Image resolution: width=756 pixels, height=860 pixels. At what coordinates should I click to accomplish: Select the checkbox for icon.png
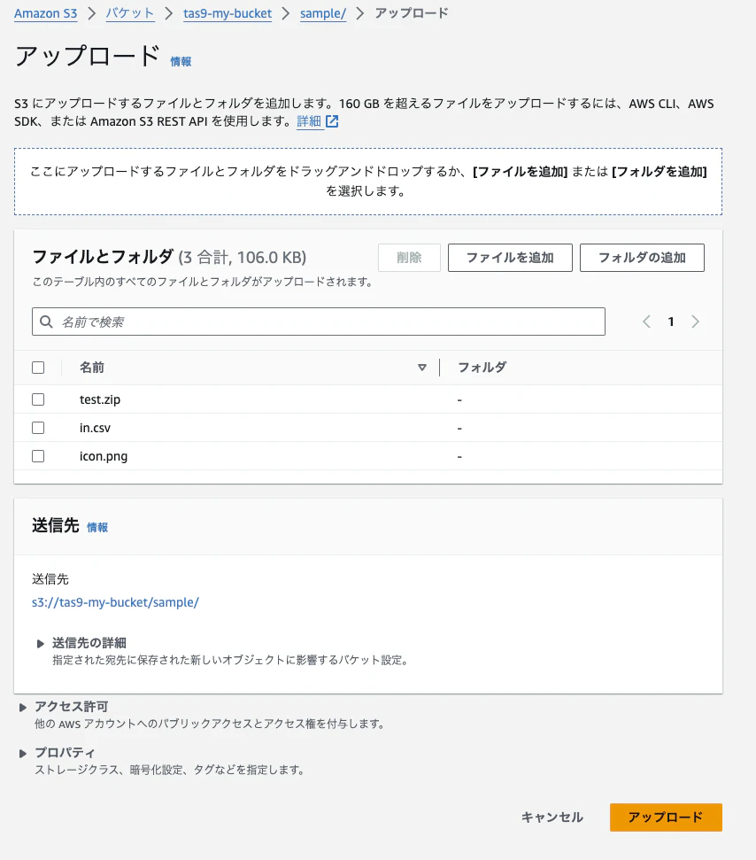pyautogui.click(x=38, y=456)
